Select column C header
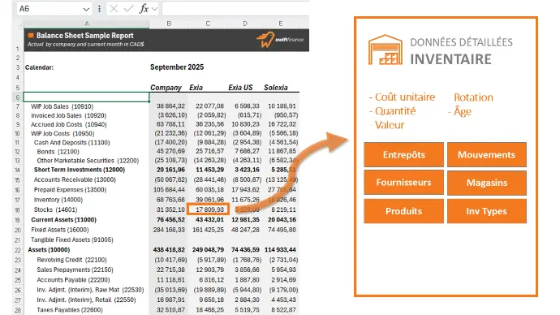560x315 pixels. [208, 24]
